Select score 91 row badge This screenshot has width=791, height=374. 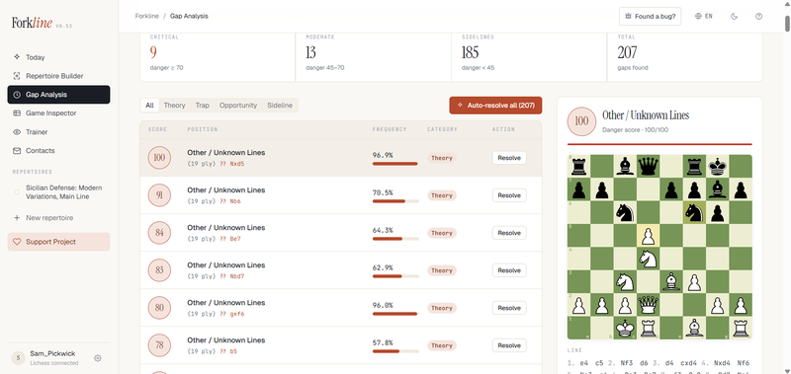click(159, 195)
